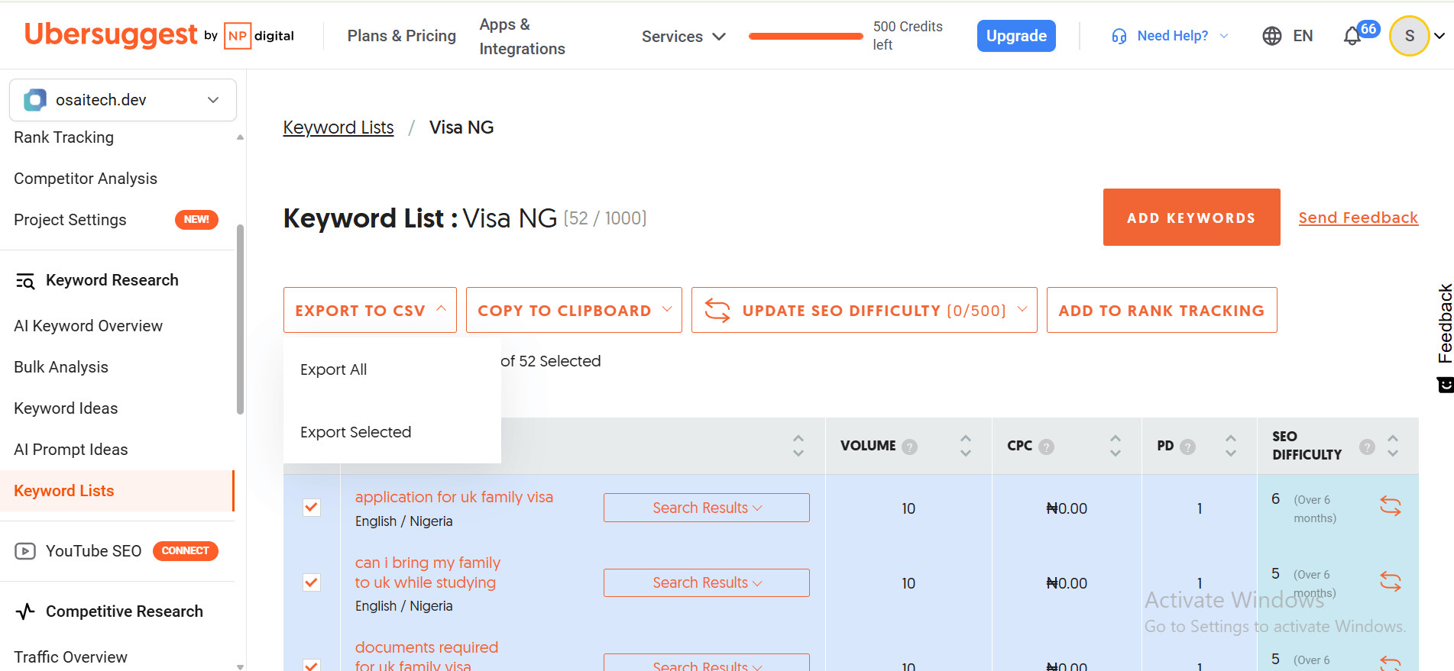The width and height of the screenshot is (1454, 671).
Task: Click YouTube SEO Connect badge
Action: tap(186, 550)
